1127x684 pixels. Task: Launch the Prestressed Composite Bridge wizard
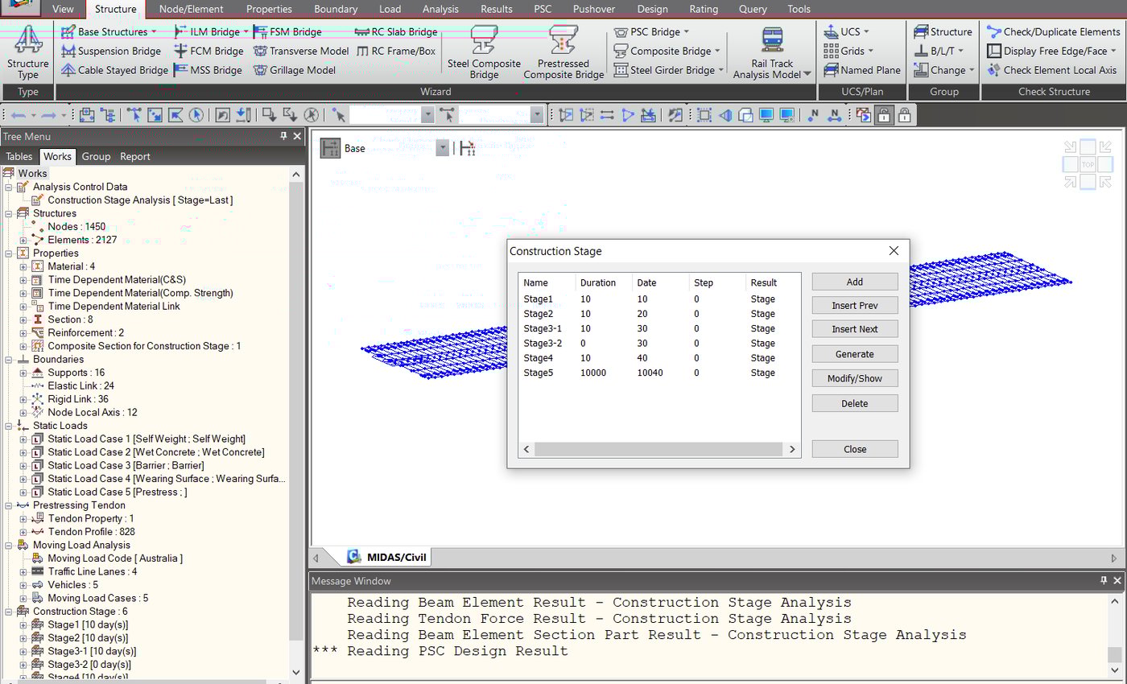[563, 51]
